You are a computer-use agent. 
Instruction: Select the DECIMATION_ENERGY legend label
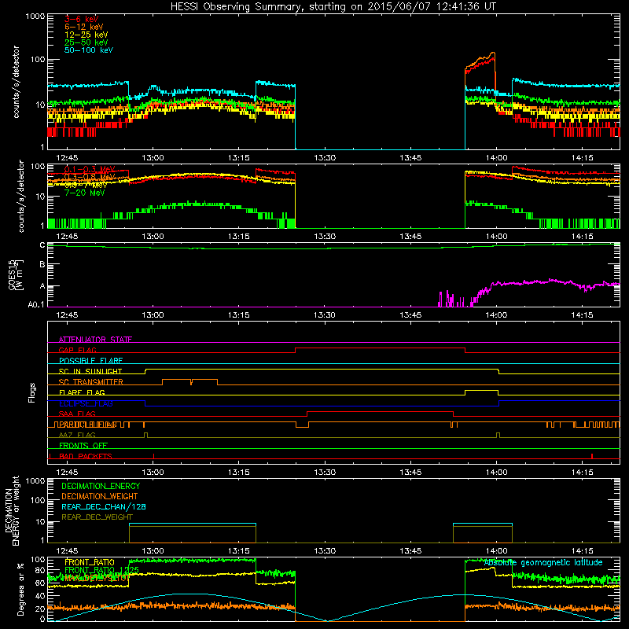click(101, 486)
